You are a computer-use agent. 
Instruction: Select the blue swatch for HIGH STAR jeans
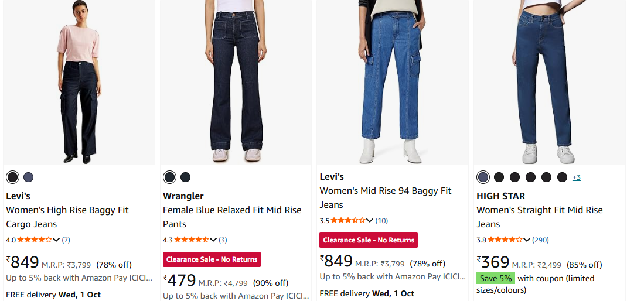tap(483, 177)
